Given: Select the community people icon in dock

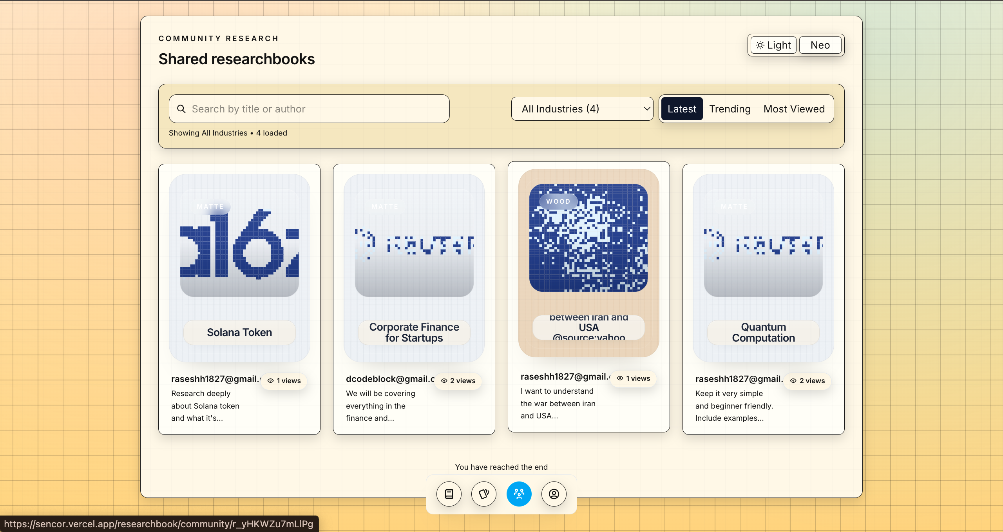Looking at the screenshot, I should (x=519, y=494).
